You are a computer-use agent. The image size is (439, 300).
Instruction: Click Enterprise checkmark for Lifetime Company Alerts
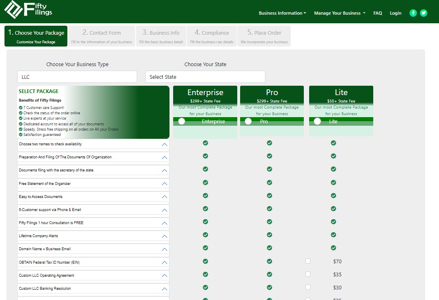(205, 235)
